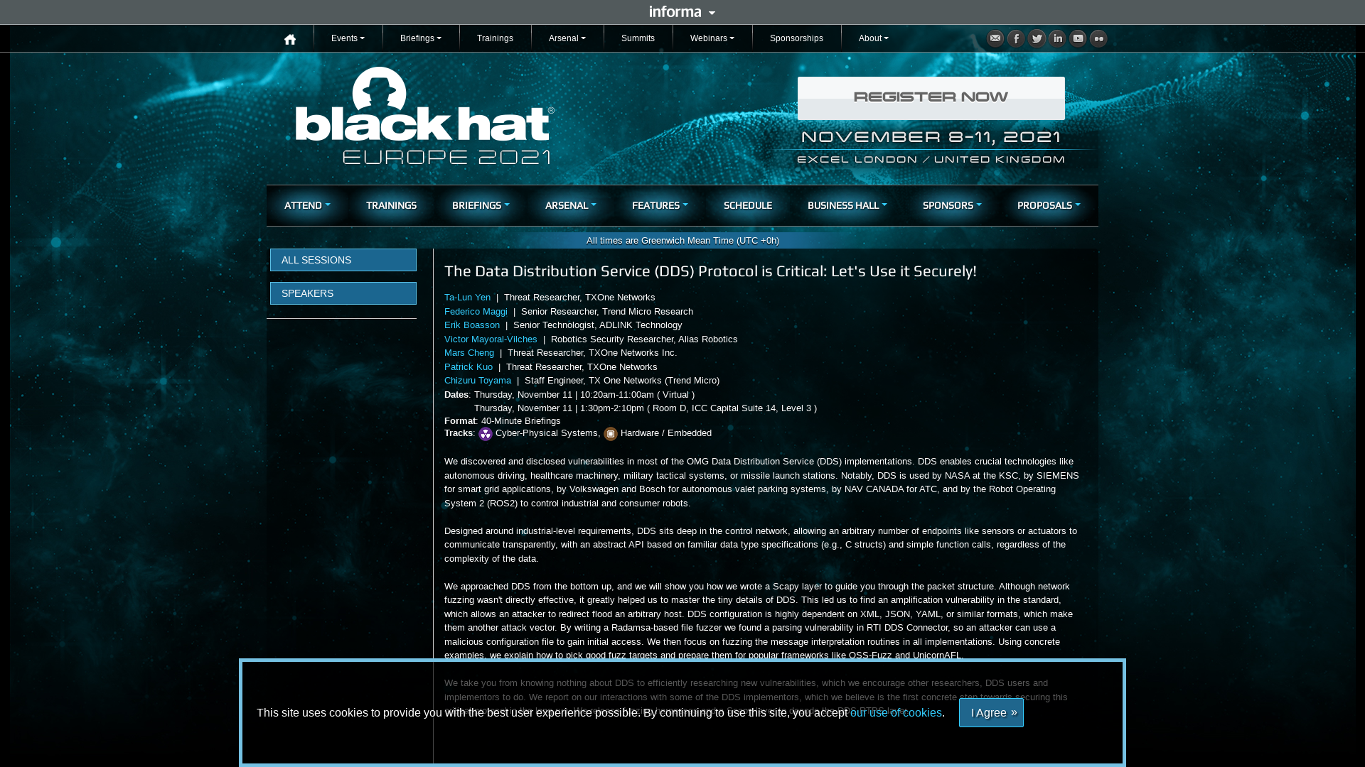Open the YouTube channel icon
The height and width of the screenshot is (767, 1365).
coord(1078,38)
